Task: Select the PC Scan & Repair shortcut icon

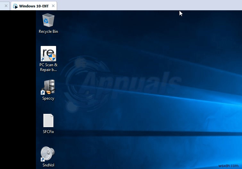Action: (x=48, y=54)
